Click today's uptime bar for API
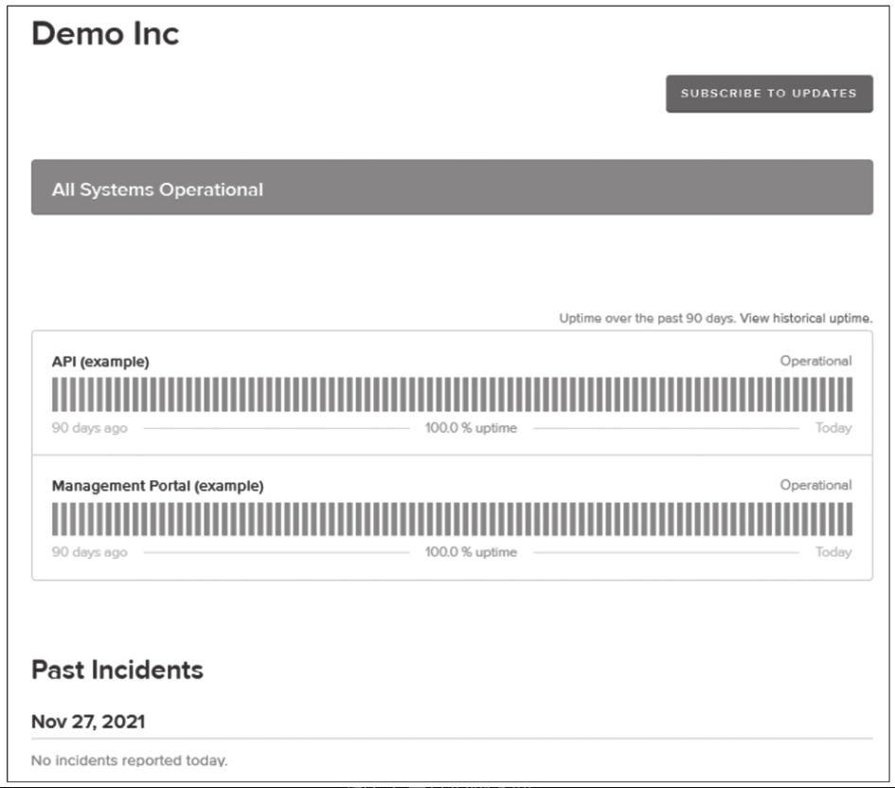The width and height of the screenshot is (895, 788). tap(849, 395)
